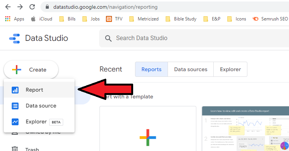This screenshot has width=289, height=151.
Task: Click the Search Data Studio field
Action: click(194, 38)
